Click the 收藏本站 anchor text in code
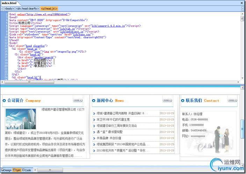Screen dimensions: 246x174 click(40, 63)
